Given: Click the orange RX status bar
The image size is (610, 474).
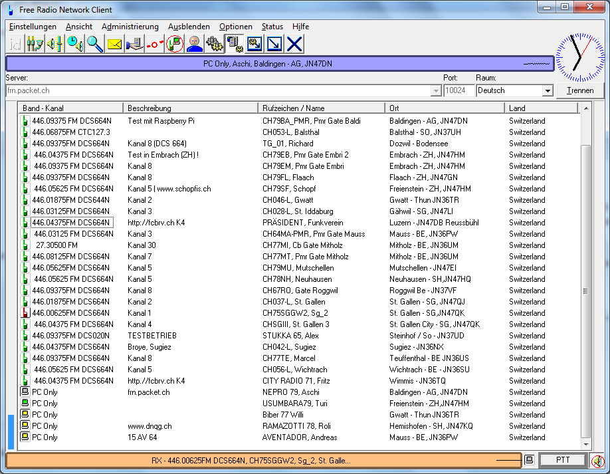Looking at the screenshot, I should pyautogui.click(x=264, y=461).
